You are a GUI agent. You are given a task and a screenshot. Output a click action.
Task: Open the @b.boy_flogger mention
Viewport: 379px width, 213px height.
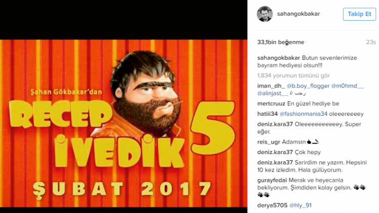[308, 86]
